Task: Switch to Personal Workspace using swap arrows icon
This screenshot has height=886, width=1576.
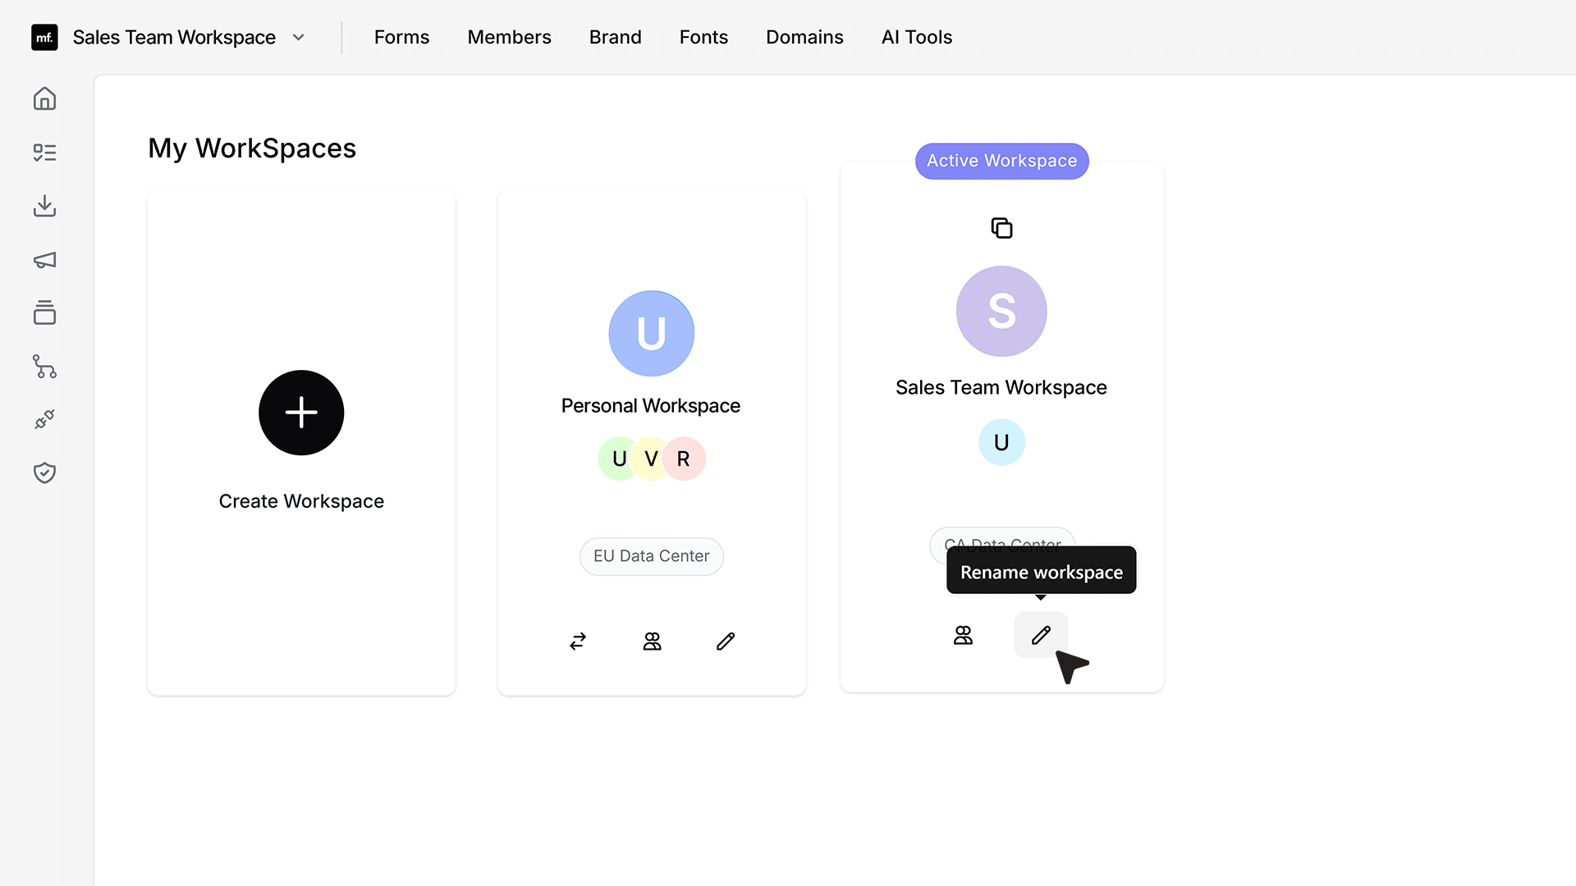Action: click(578, 641)
